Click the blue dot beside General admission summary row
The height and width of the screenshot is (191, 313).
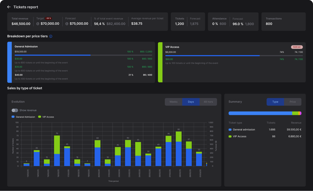(230, 130)
